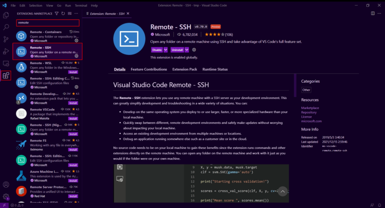Install Remote - SSH (Nightly) extension
The height and width of the screenshot is (208, 385).
pyautogui.click(x=73, y=134)
